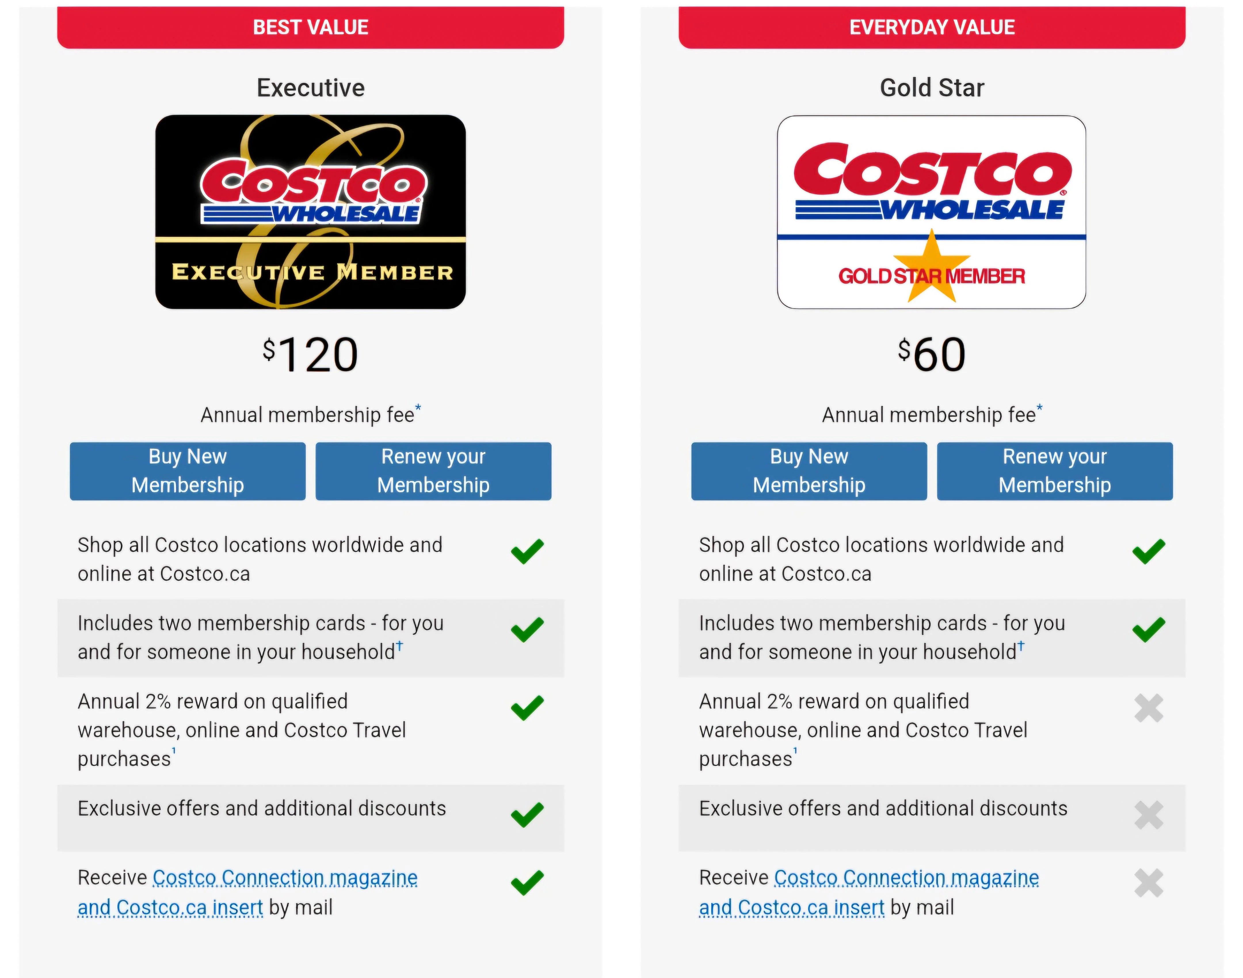
Task: Click Buy New Membership under Executive pricing
Action: point(187,471)
